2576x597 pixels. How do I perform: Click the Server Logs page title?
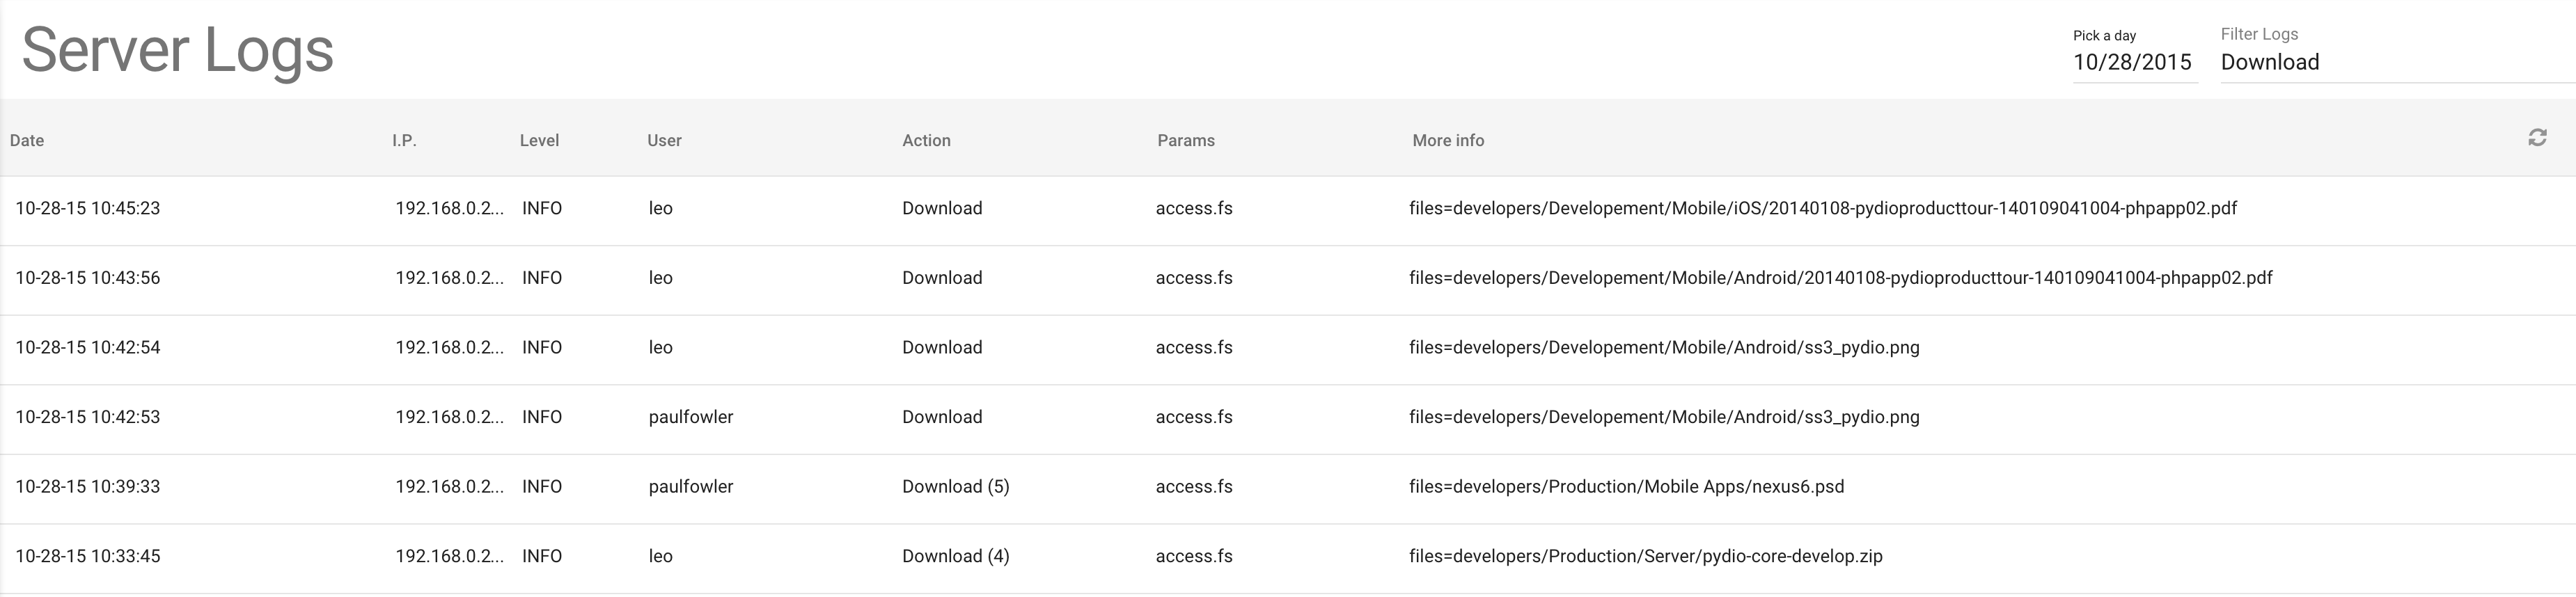(x=178, y=50)
